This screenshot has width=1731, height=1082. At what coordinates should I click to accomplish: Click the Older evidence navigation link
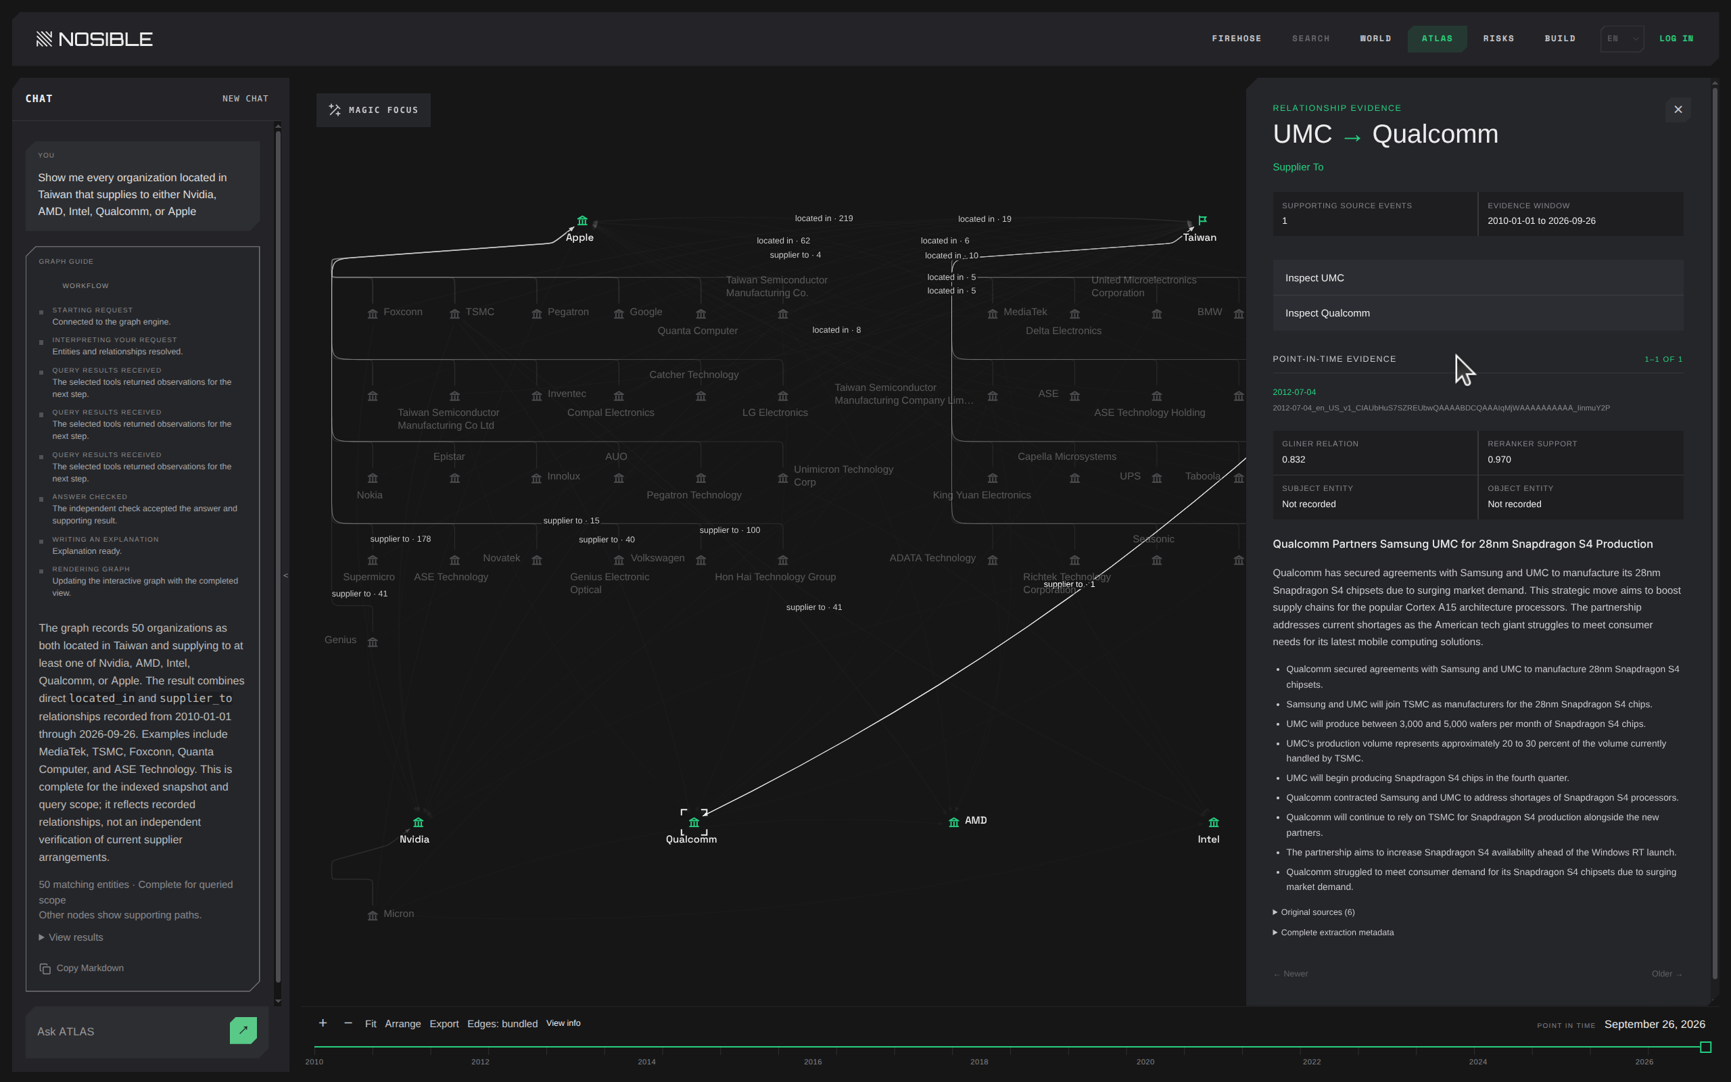(x=1667, y=974)
